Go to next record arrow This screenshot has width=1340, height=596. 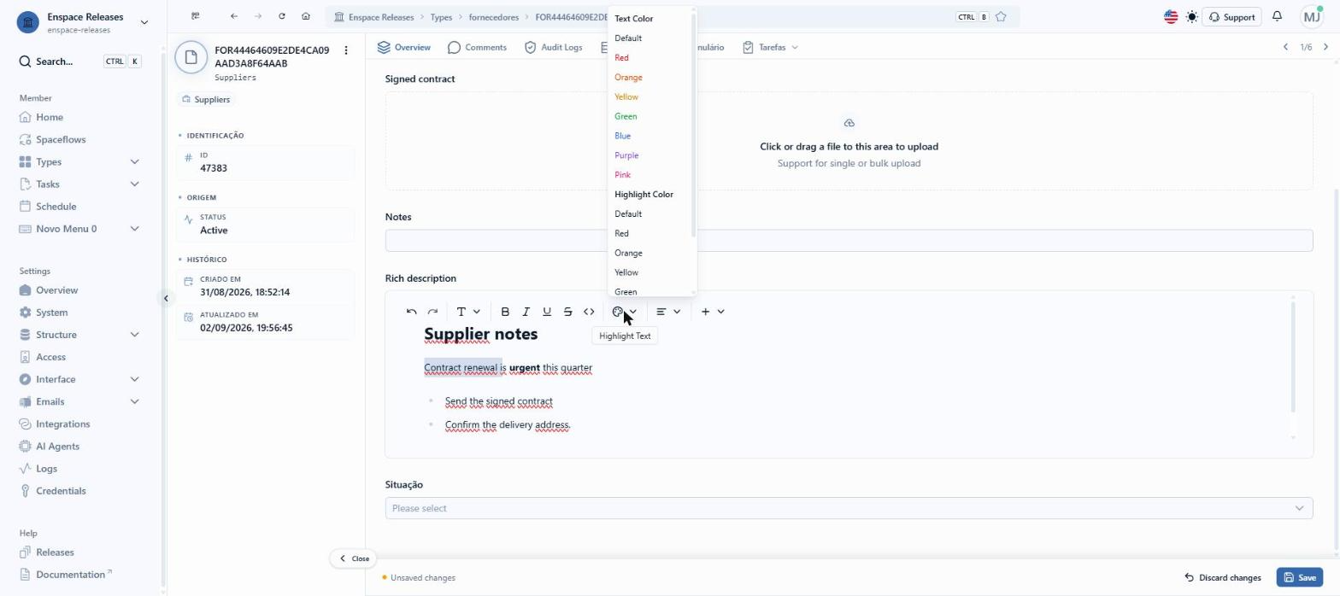click(1325, 47)
